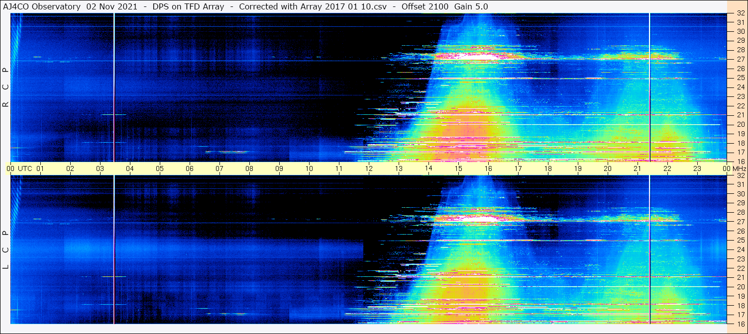The image size is (748, 334).
Task: Select the 16 MHz label in LCP panel
Action: (740, 324)
